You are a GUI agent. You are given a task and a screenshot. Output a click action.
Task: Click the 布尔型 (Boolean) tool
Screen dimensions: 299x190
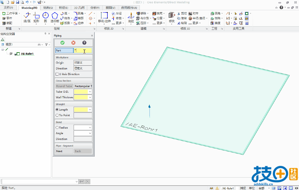143,18
